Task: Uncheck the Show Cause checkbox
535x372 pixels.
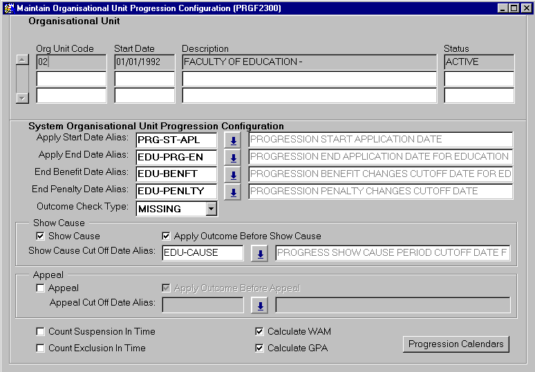Action: tap(41, 236)
